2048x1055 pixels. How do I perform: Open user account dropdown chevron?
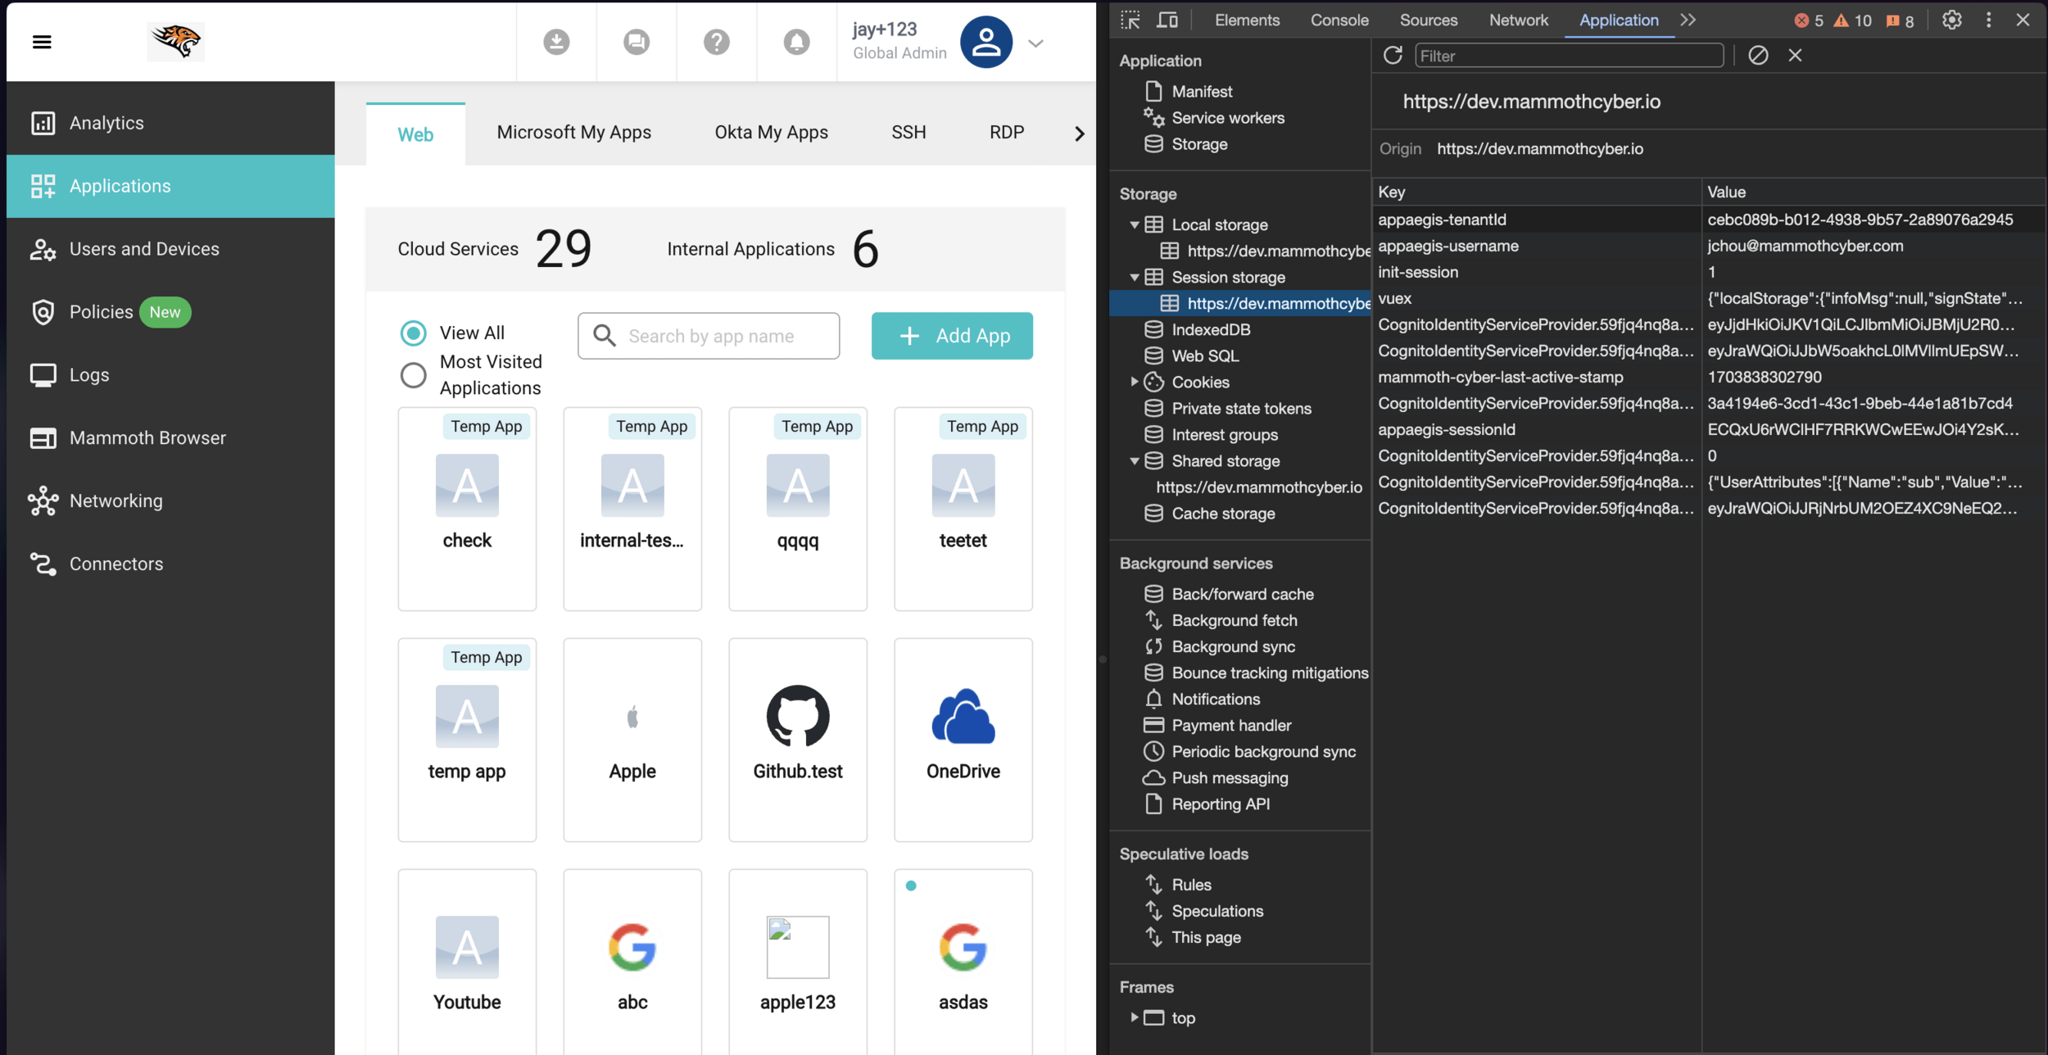coord(1035,43)
